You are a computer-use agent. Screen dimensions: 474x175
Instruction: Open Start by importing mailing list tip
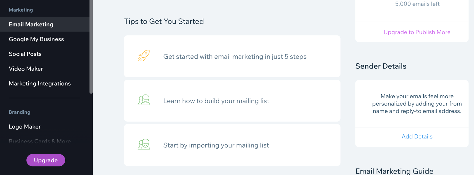coord(216,145)
